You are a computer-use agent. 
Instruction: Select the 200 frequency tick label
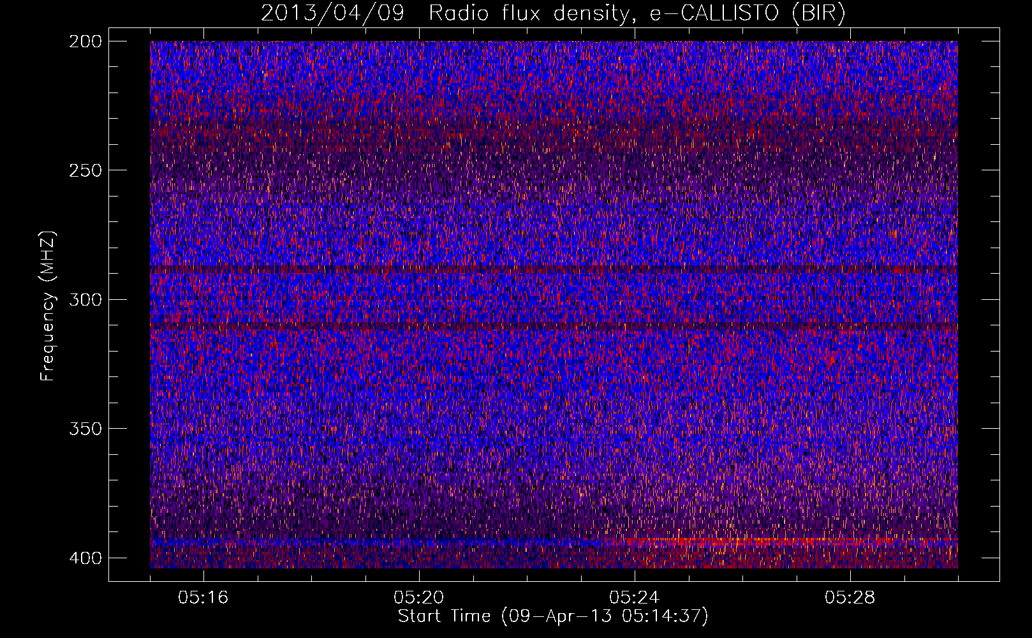[85, 41]
